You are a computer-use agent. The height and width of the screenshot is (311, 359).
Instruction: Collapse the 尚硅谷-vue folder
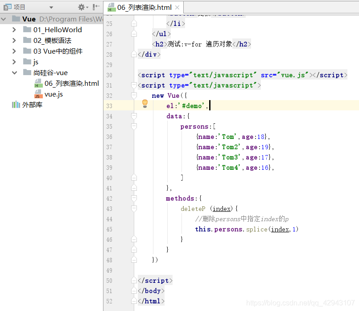pyautogui.click(x=14, y=73)
